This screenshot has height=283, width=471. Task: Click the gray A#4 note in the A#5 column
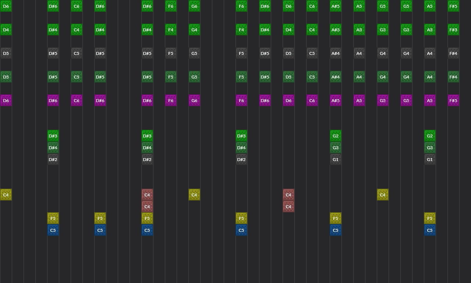pos(335,53)
